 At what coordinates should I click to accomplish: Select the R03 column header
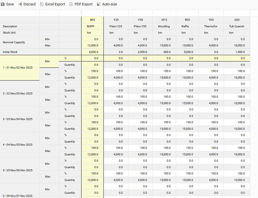(187, 20)
